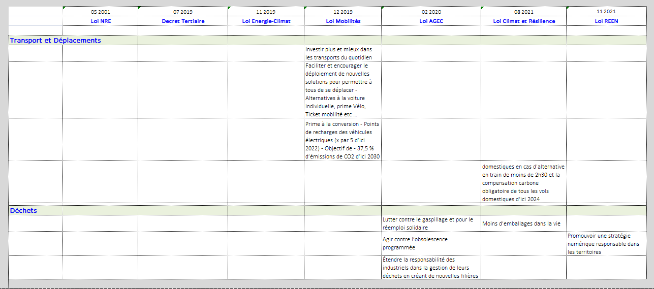Click the "Loi Mobilités" header cell
This screenshot has height=289, width=654.
click(x=342, y=21)
